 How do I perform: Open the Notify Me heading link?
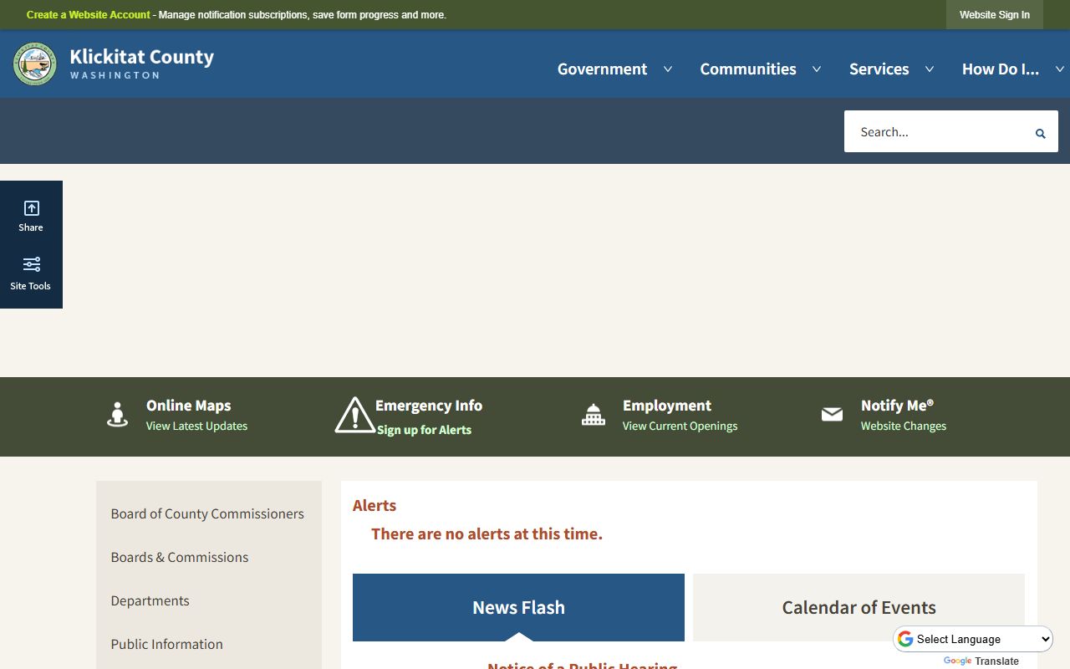coord(897,406)
